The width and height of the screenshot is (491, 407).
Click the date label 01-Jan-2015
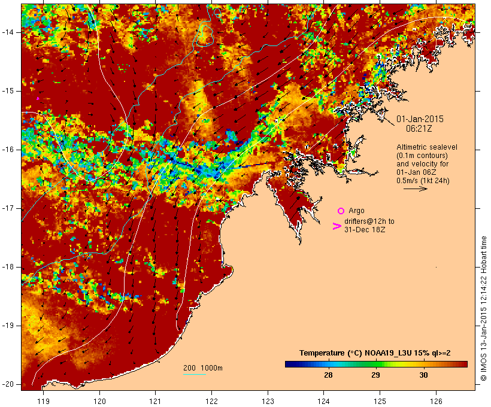pyautogui.click(x=420, y=119)
